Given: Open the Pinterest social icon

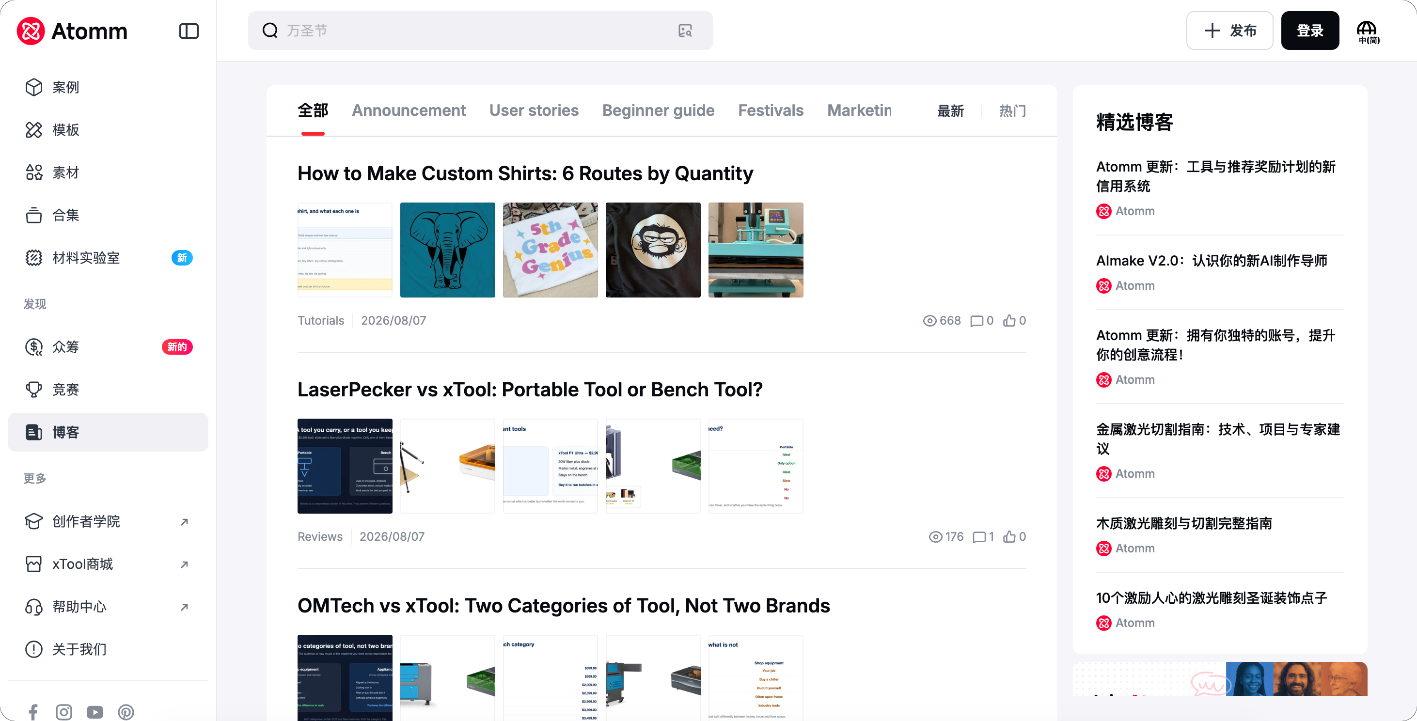Looking at the screenshot, I should [x=126, y=712].
